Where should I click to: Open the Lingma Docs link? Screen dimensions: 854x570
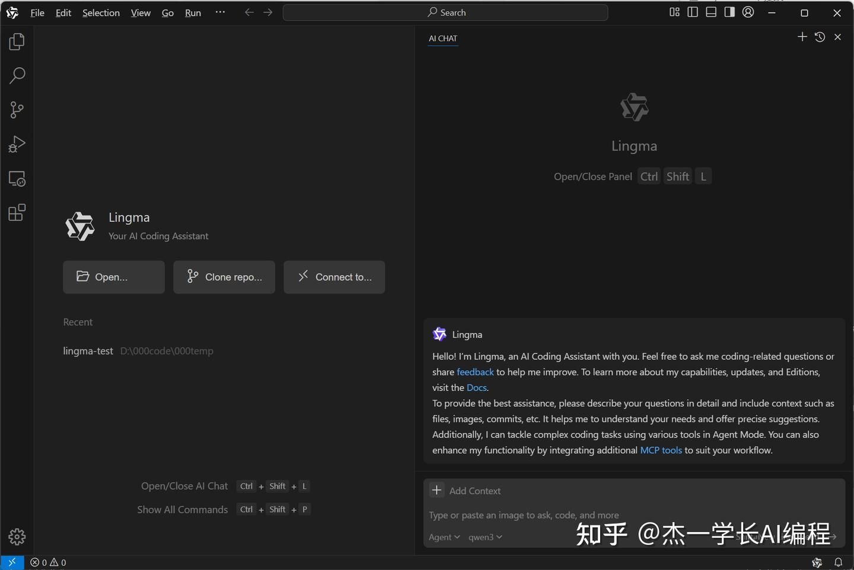pyautogui.click(x=476, y=387)
